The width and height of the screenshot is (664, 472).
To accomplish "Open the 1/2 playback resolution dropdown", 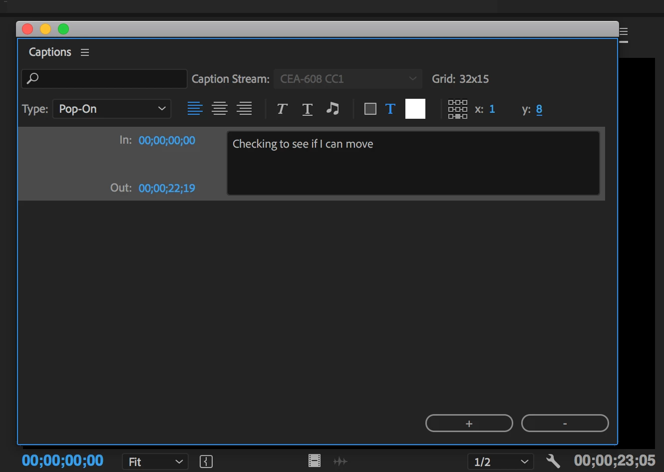I will (x=501, y=462).
